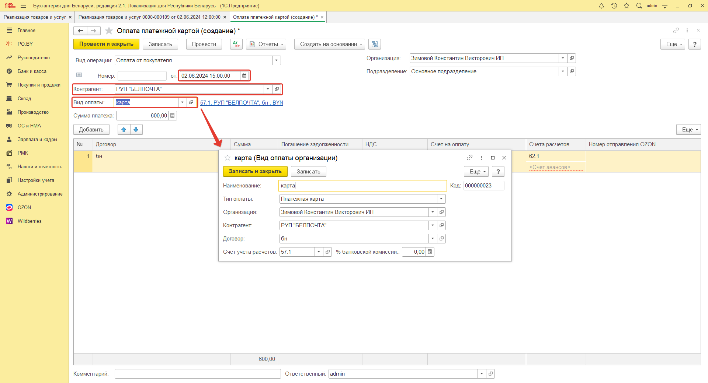
Task: Click Комментарий input field
Action: (198, 374)
